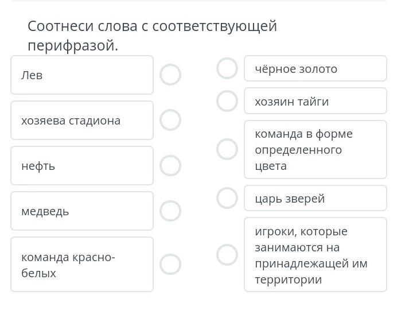405x330 pixels.
Task: Select the circle beside 'медведь'
Action: click(x=170, y=211)
